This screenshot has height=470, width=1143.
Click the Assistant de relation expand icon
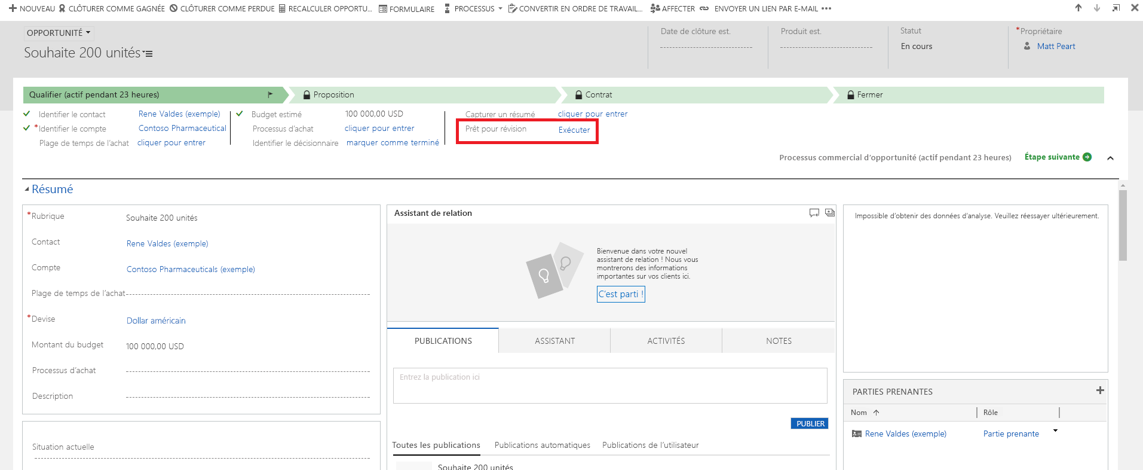coord(830,213)
